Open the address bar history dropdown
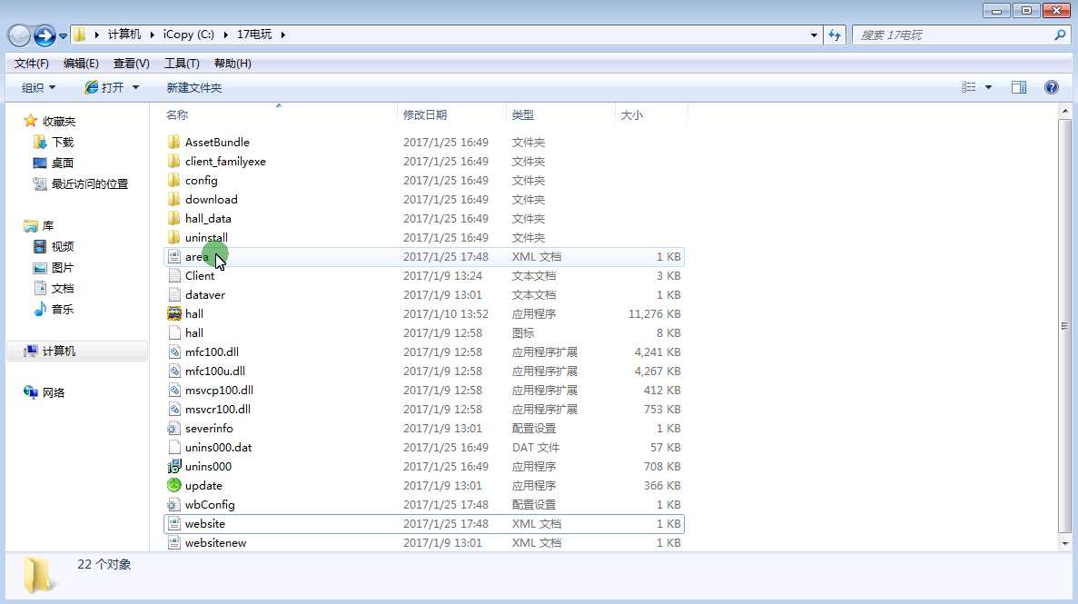 [x=814, y=35]
